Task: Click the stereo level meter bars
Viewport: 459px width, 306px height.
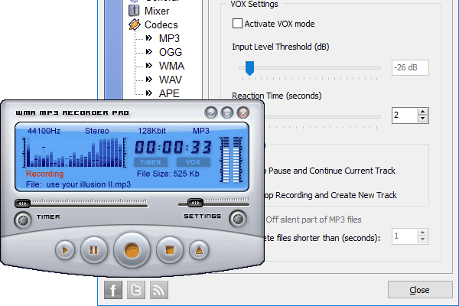Action: [231, 160]
